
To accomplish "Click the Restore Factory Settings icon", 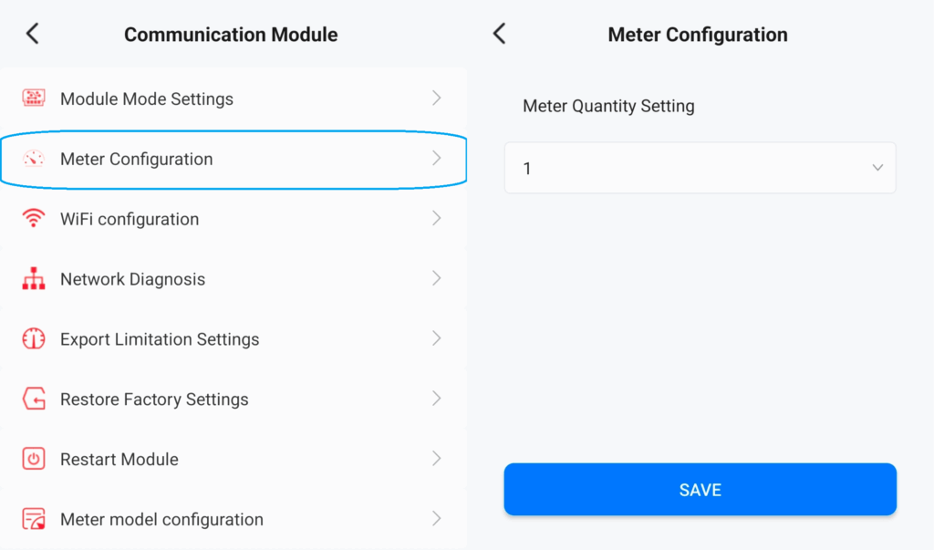I will pos(34,400).
